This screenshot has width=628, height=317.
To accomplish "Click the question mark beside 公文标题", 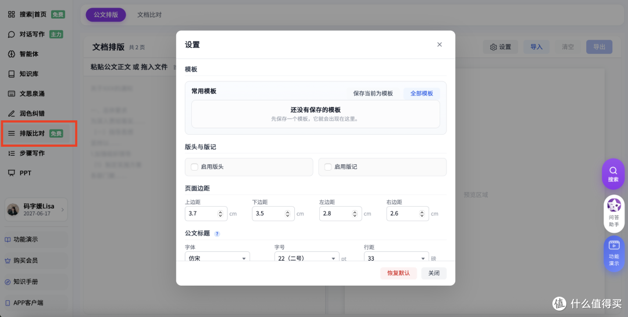I will click(x=217, y=234).
